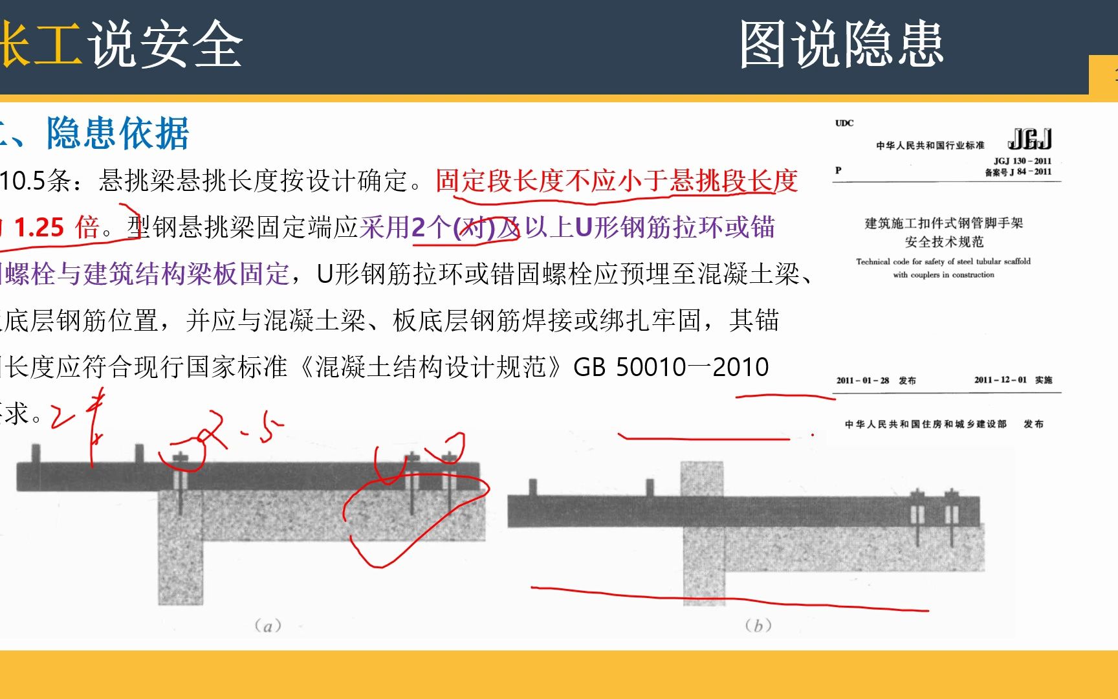
Task: Click the concrete column in diagram (b)
Action: tap(703, 533)
